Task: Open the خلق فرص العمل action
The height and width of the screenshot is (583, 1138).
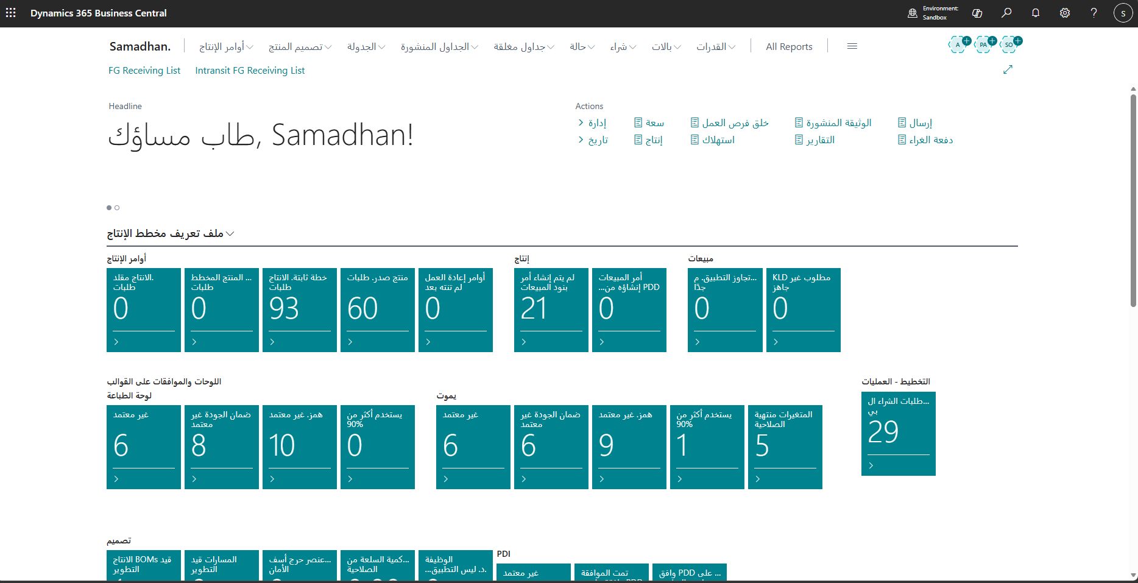Action: click(730, 122)
